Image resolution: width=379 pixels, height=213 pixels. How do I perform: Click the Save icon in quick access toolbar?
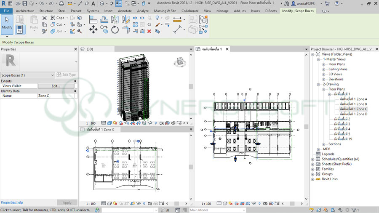click(x=25, y=3)
